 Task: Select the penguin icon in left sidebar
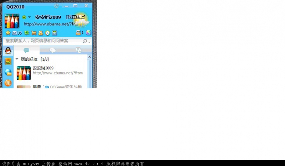coord(8,51)
